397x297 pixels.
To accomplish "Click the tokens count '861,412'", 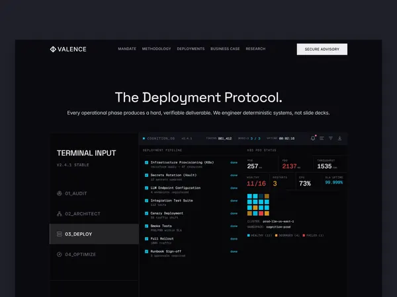I will [225, 139].
